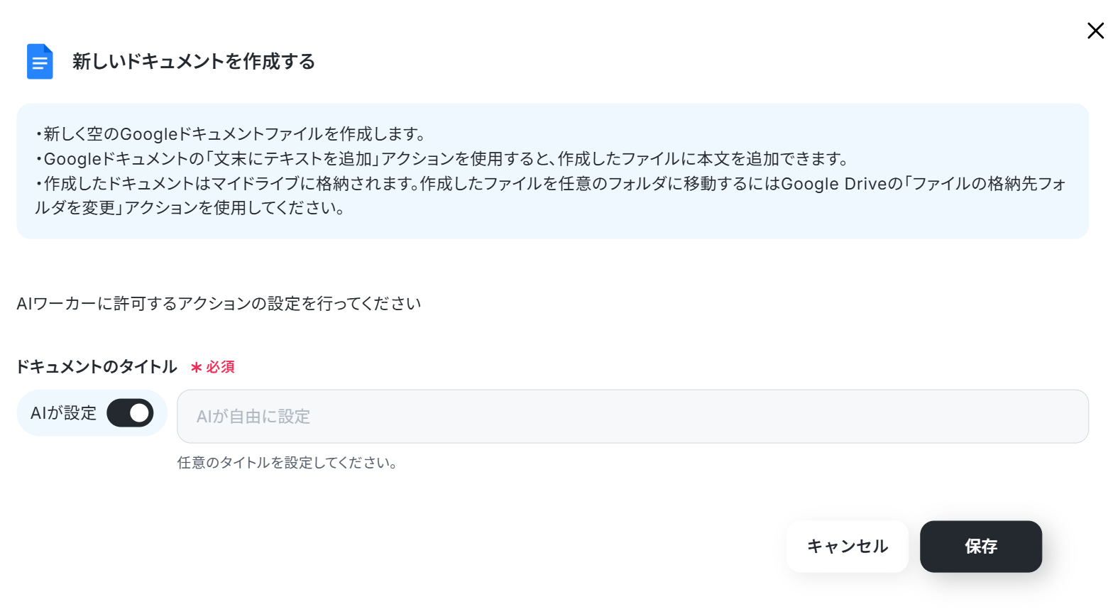The width and height of the screenshot is (1118, 614).
Task: Save settings with the 保存 button
Action: tap(981, 547)
